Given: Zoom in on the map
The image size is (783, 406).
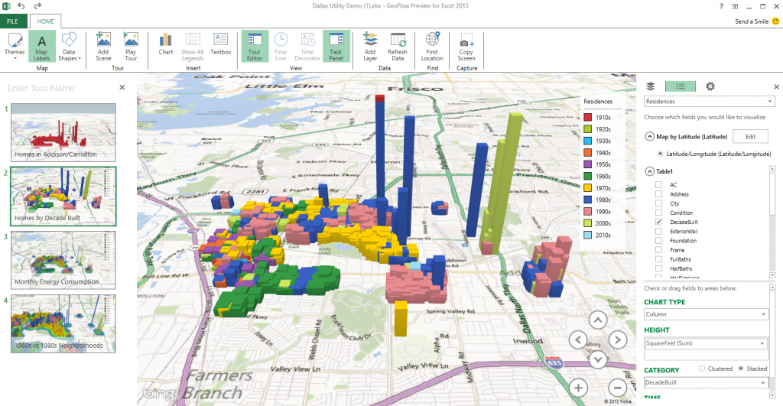Looking at the screenshot, I should [x=578, y=388].
